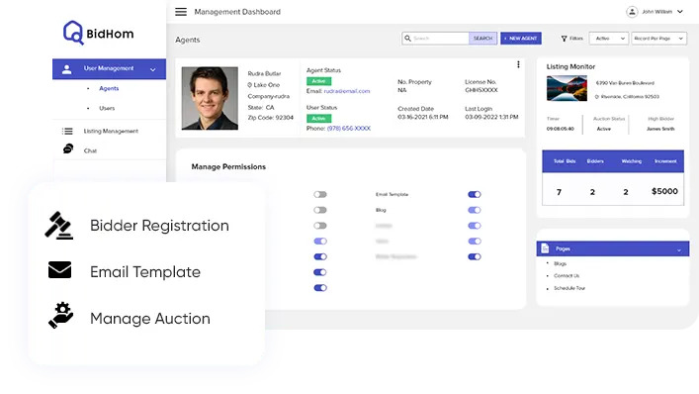Click the last login 03-09-2022 1:31 PM
Screen dimensions: 699x394
pyautogui.click(x=491, y=117)
